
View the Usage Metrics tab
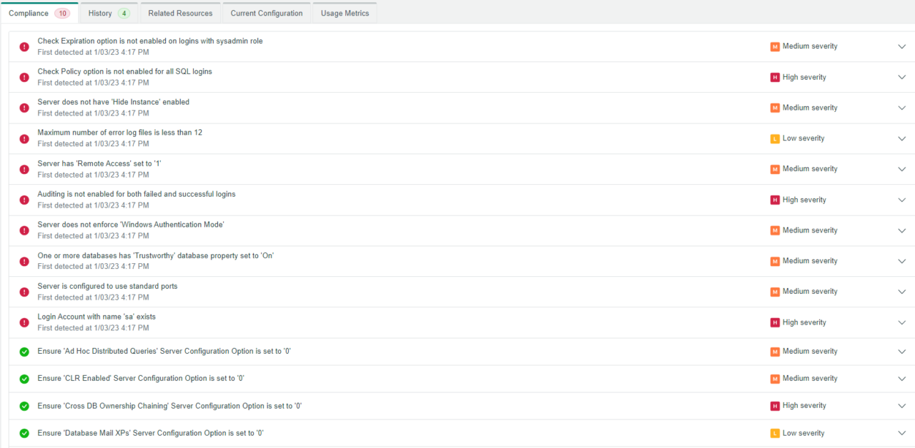point(345,12)
